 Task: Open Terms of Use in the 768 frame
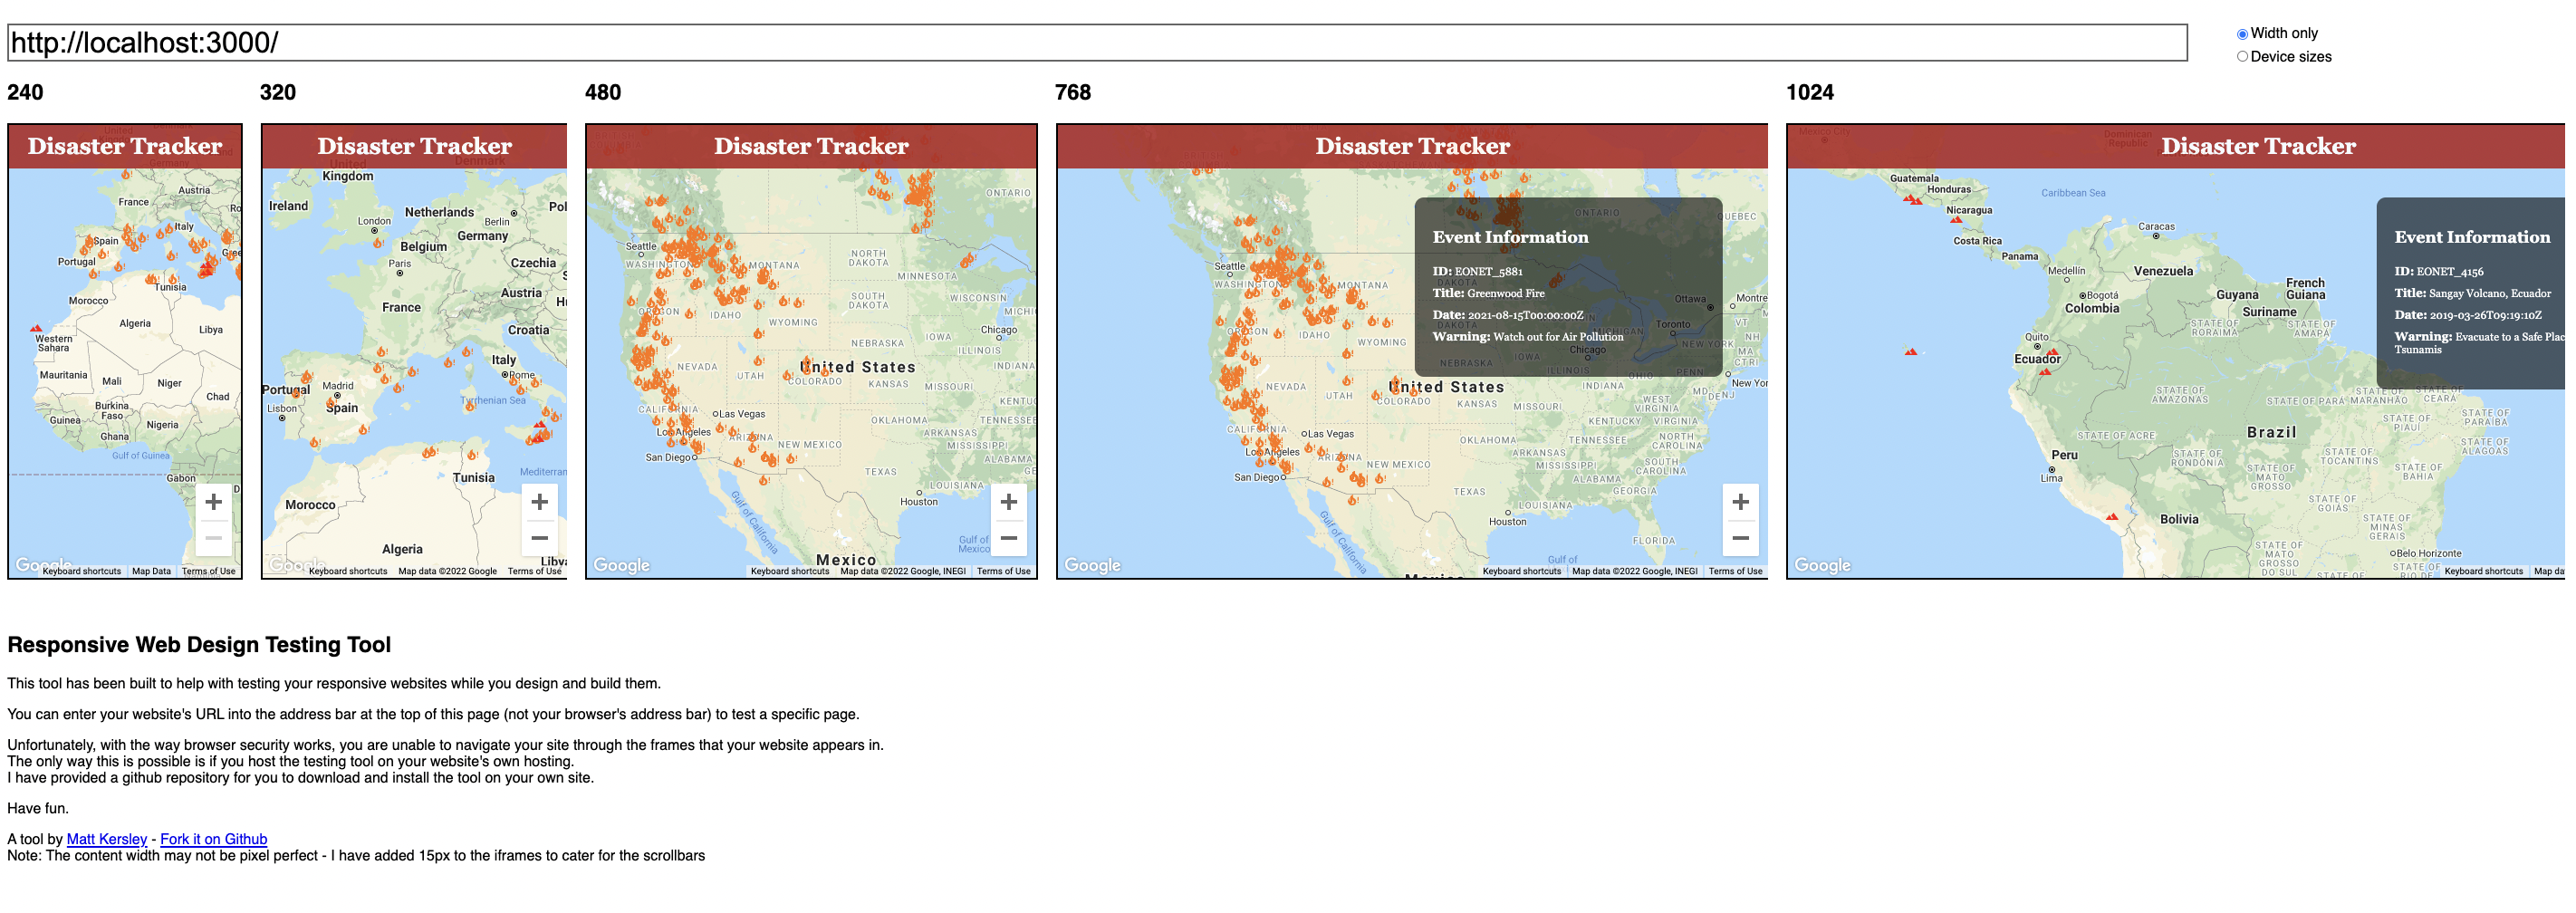pyautogui.click(x=1735, y=572)
